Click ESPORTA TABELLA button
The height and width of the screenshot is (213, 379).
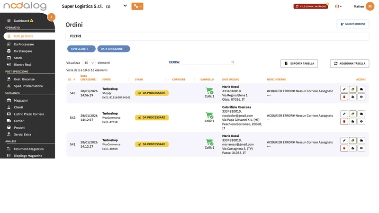299,63
